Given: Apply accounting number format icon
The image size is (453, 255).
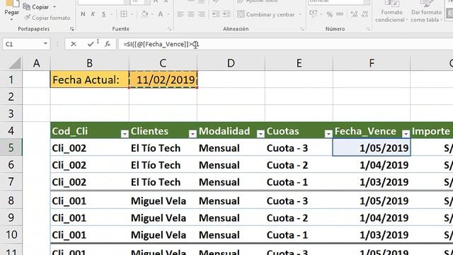Looking at the screenshot, I should tap(313, 14).
